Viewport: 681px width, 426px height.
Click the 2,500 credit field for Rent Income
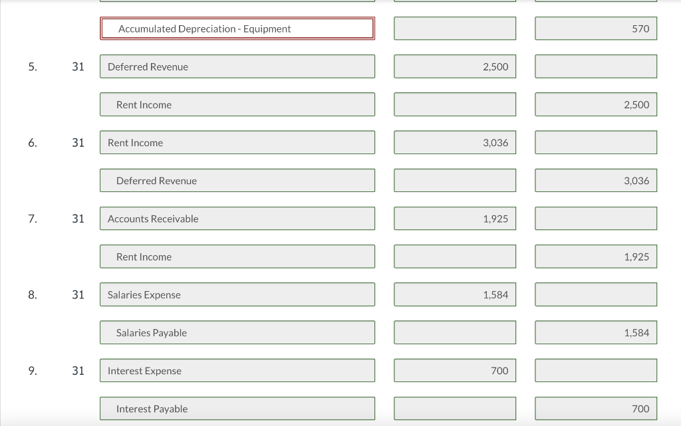595,104
